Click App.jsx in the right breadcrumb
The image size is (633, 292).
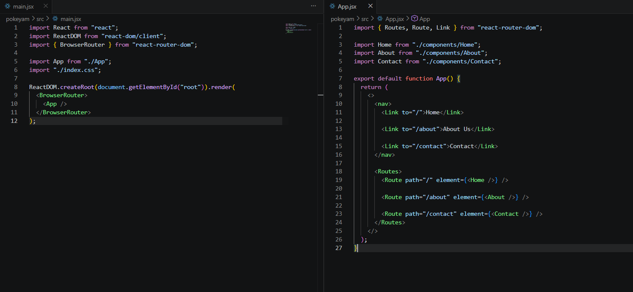point(395,19)
